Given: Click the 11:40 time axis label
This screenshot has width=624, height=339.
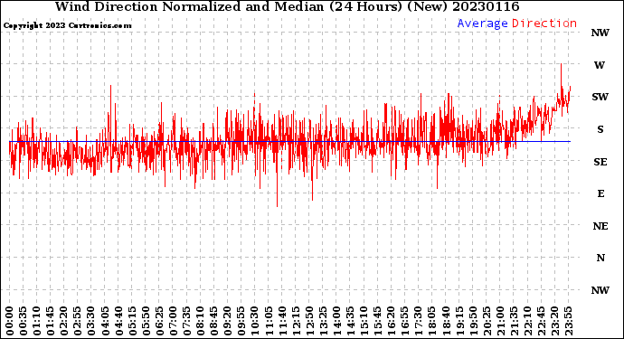Looking at the screenshot, I should (x=282, y=322).
